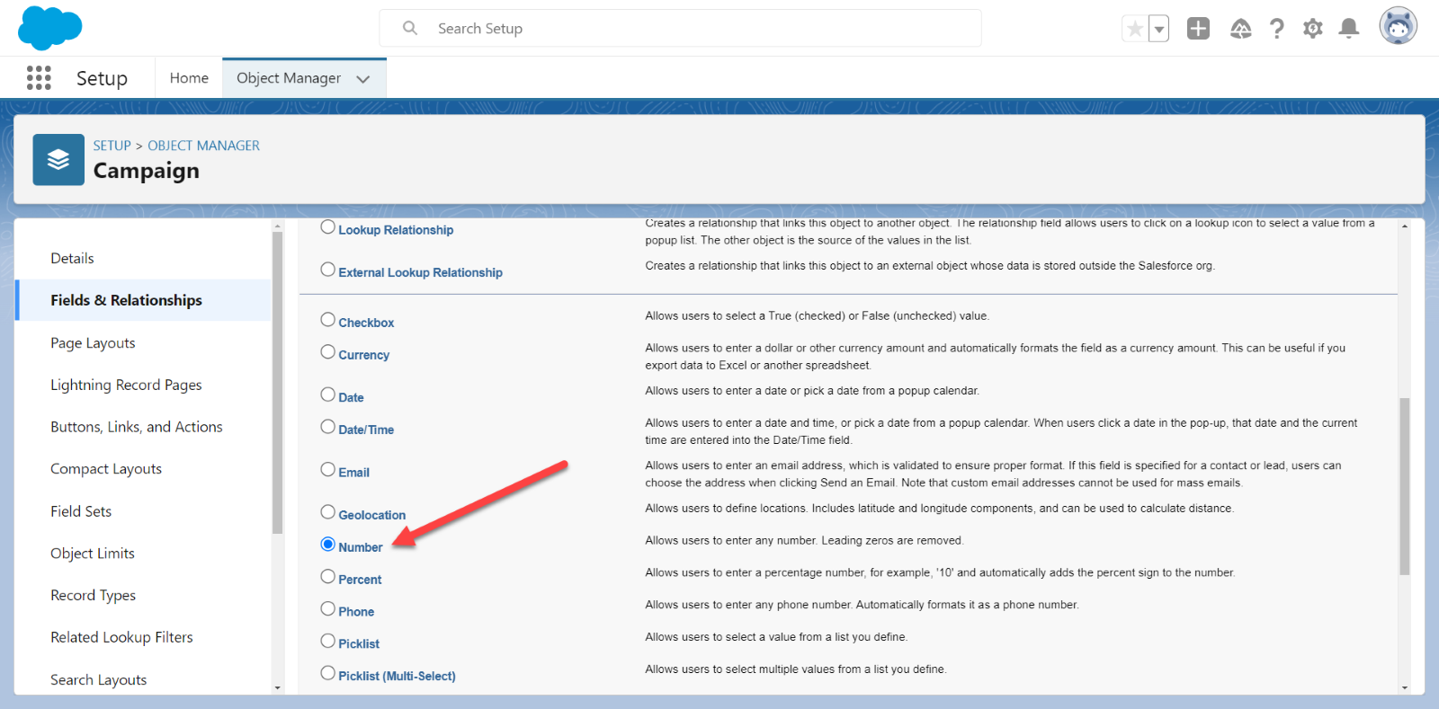The width and height of the screenshot is (1439, 709).
Task: Open Page Layouts in the sidebar
Action: (x=93, y=342)
